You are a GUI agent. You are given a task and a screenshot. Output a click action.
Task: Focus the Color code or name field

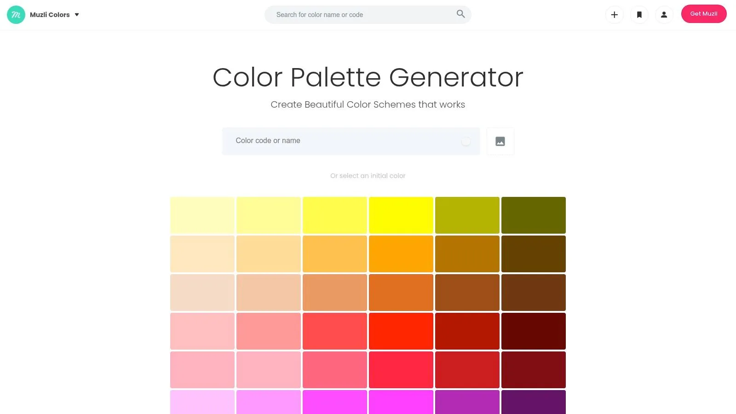point(322,141)
